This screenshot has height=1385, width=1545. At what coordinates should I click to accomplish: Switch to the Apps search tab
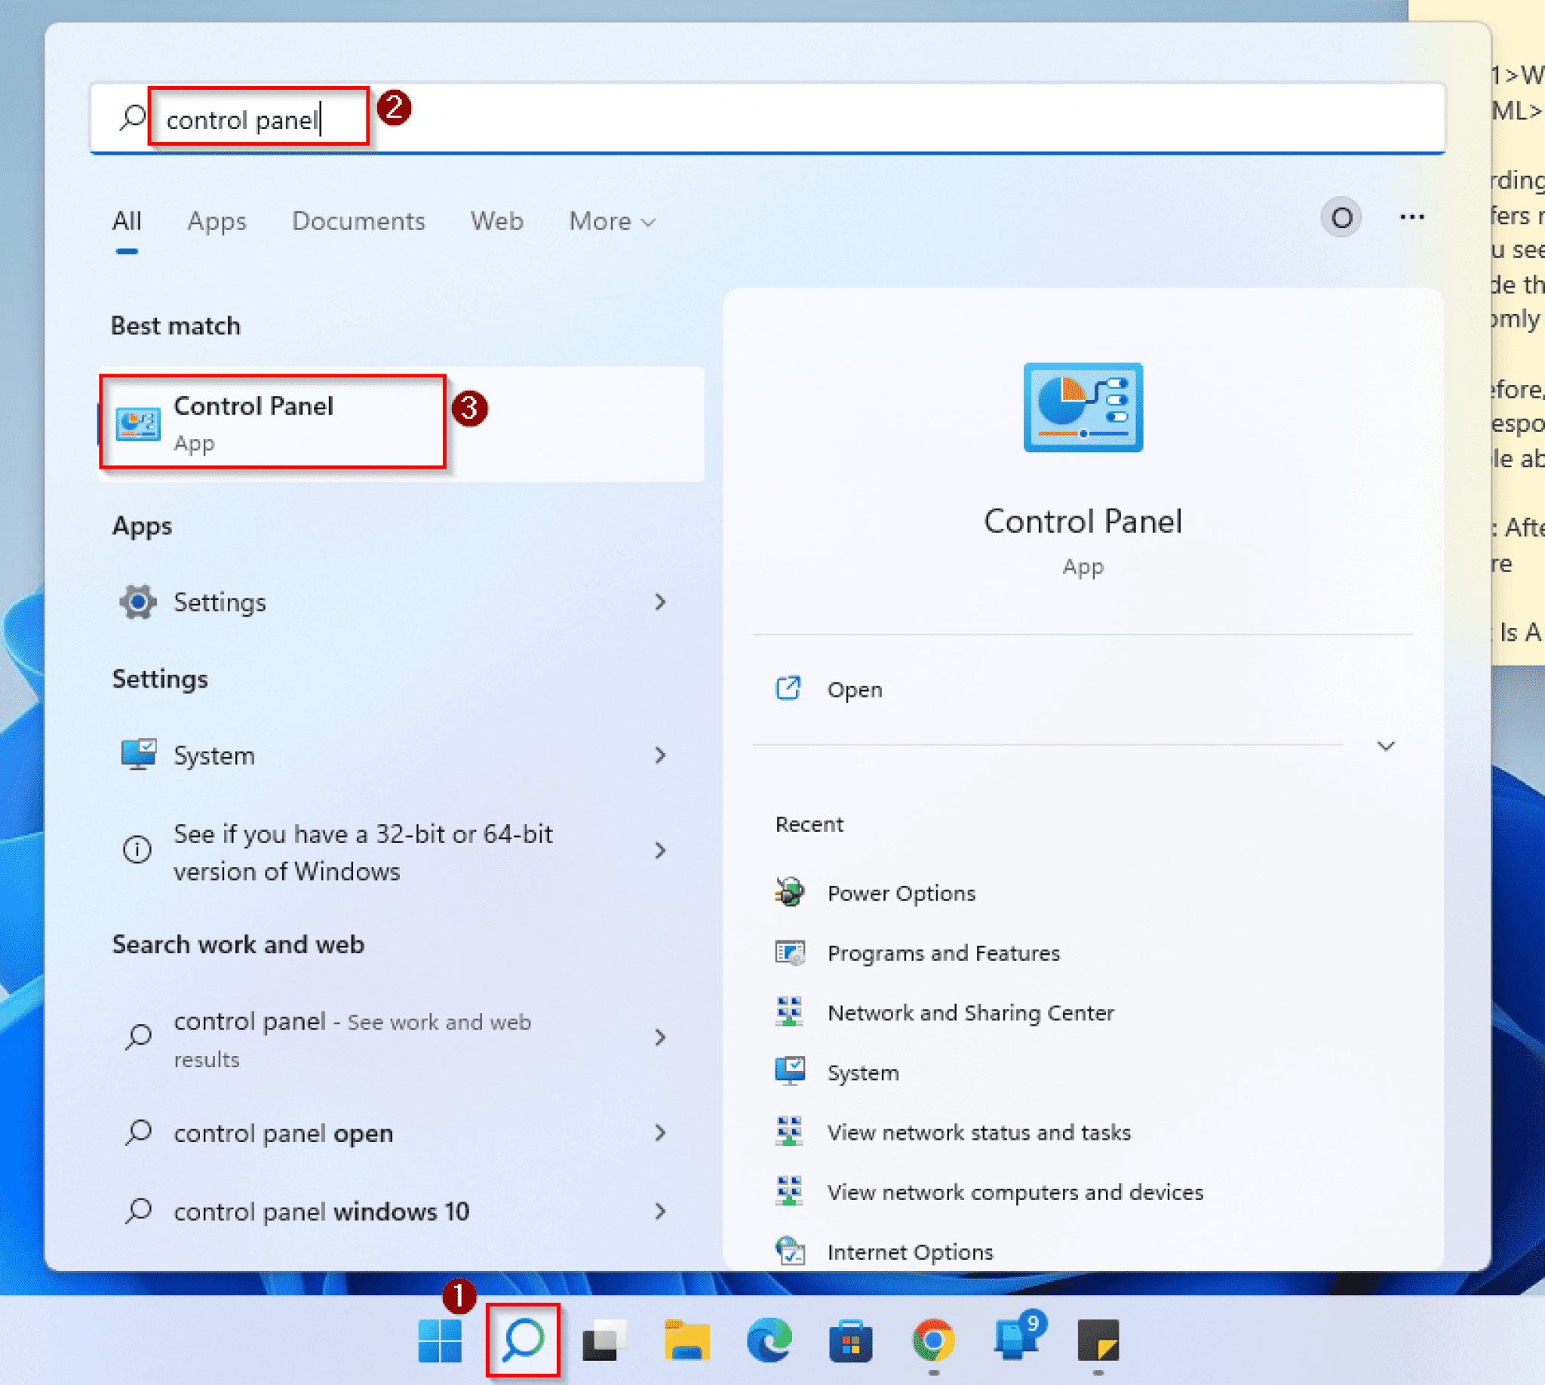[x=216, y=221]
